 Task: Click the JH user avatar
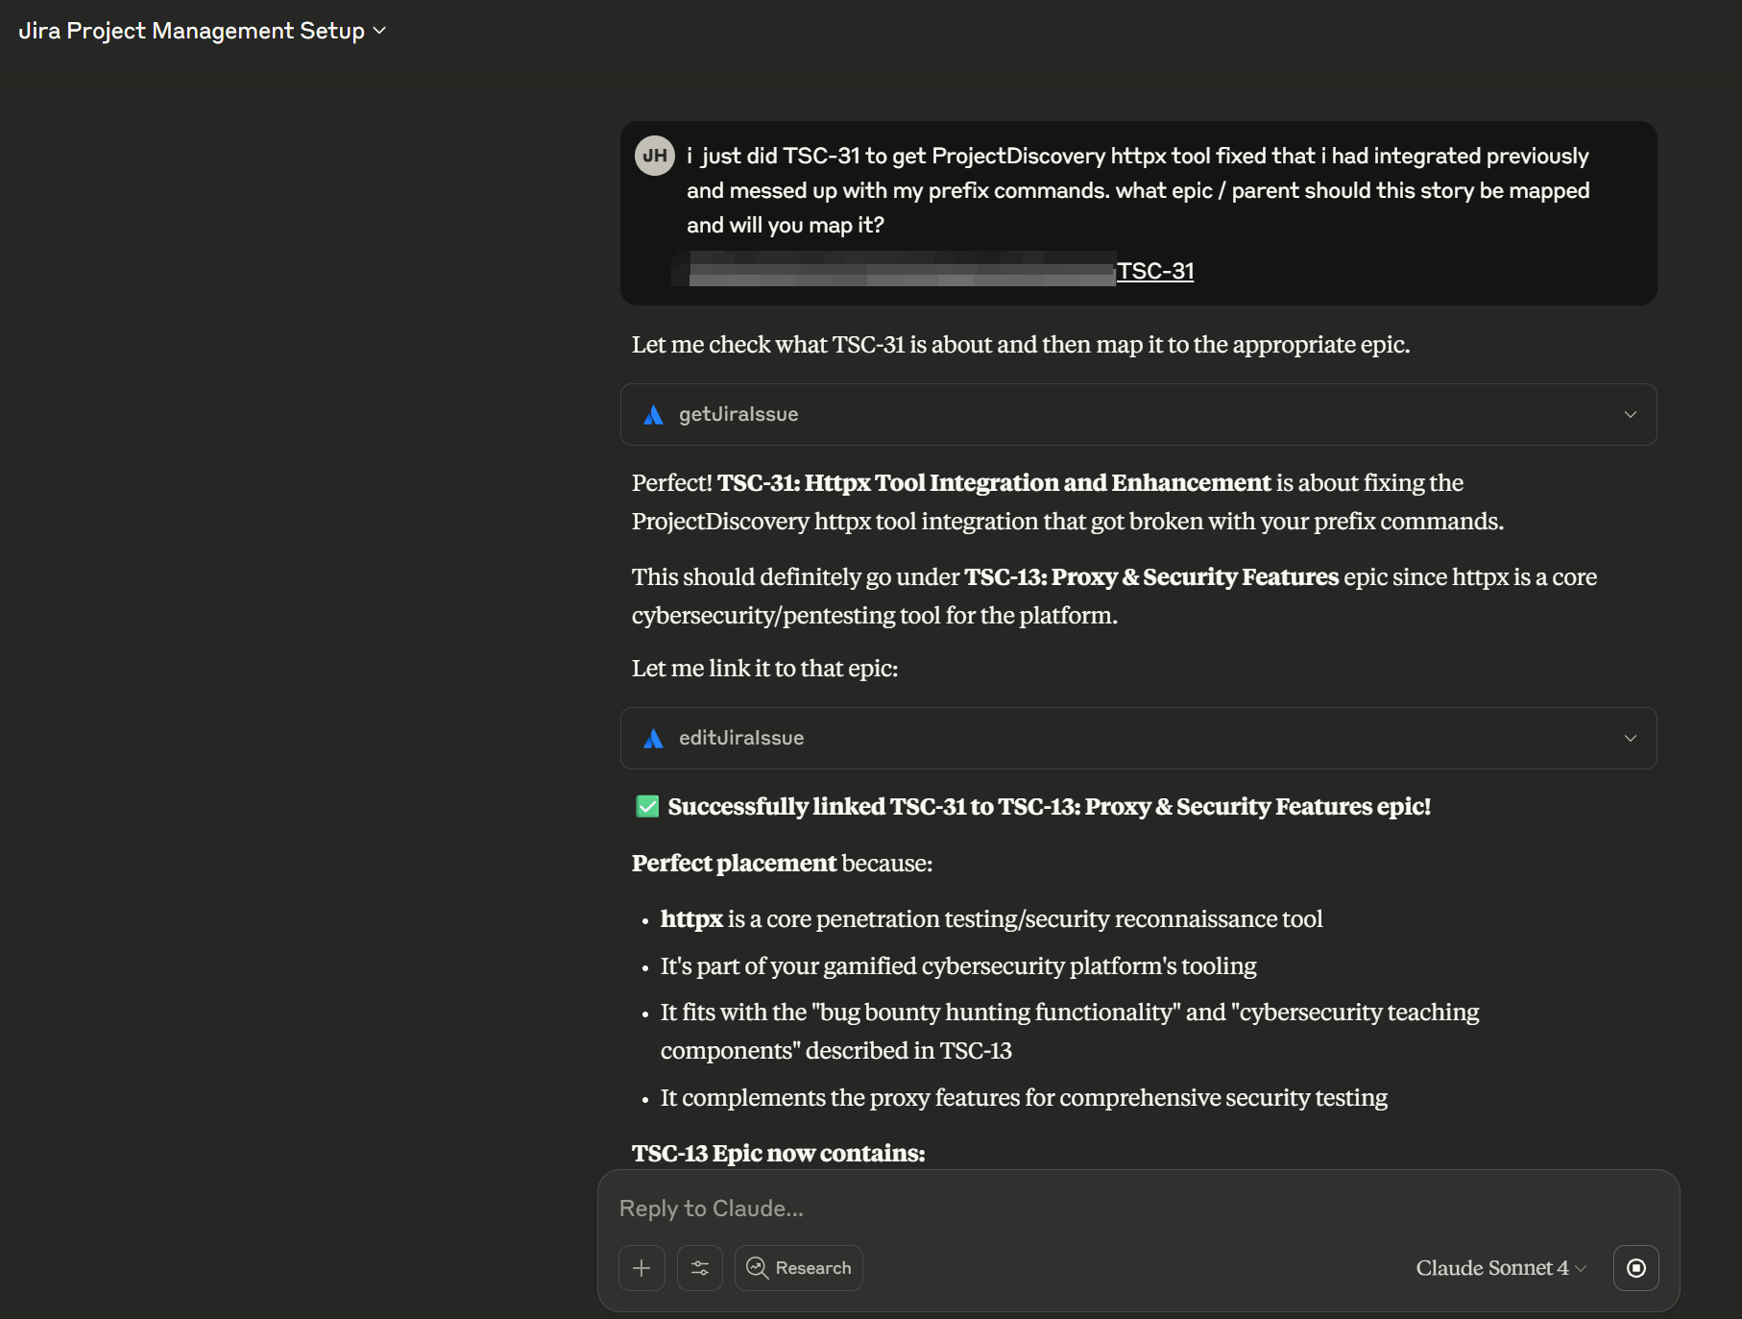(655, 155)
